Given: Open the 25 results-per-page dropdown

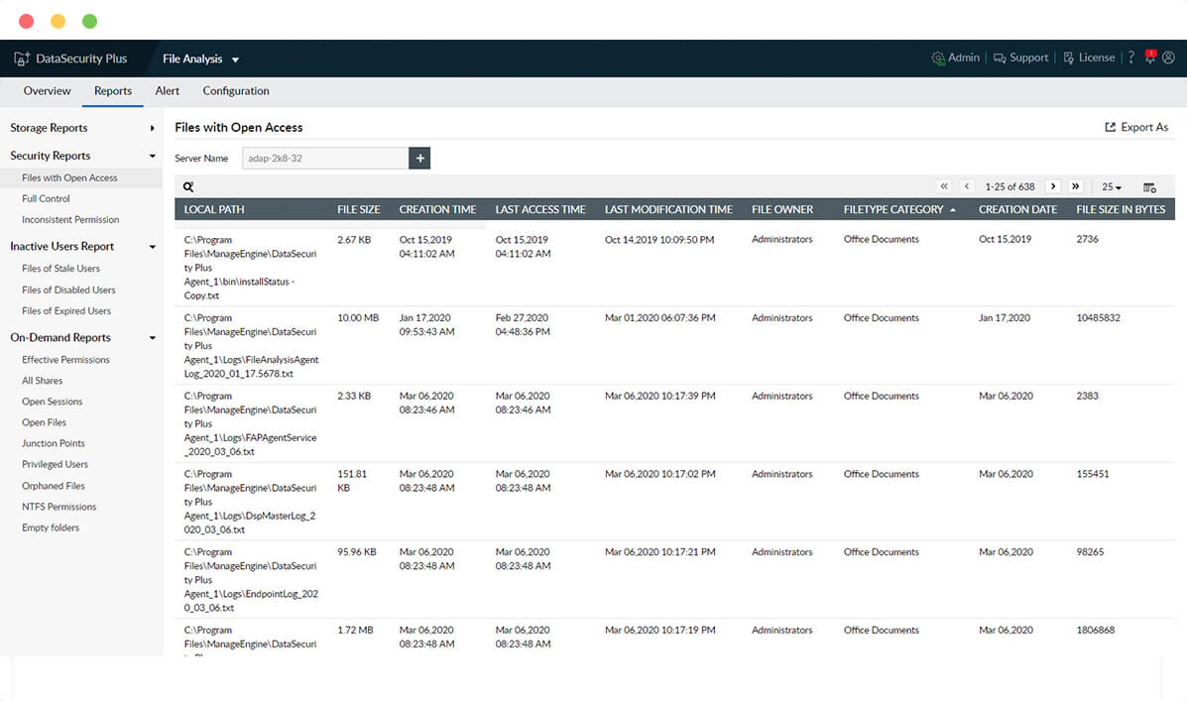Looking at the screenshot, I should (x=1111, y=185).
